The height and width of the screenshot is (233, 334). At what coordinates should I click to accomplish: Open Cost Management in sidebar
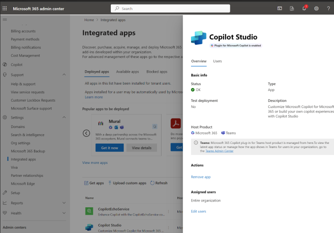pyautogui.click(x=25, y=56)
